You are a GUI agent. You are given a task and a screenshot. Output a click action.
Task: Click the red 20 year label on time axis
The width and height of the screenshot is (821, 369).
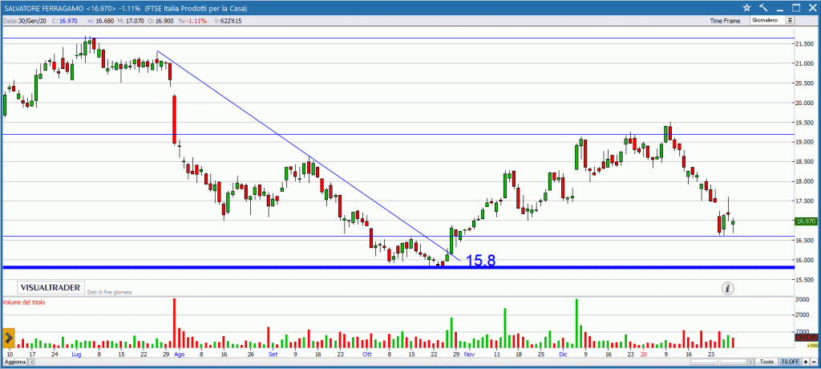tap(644, 355)
